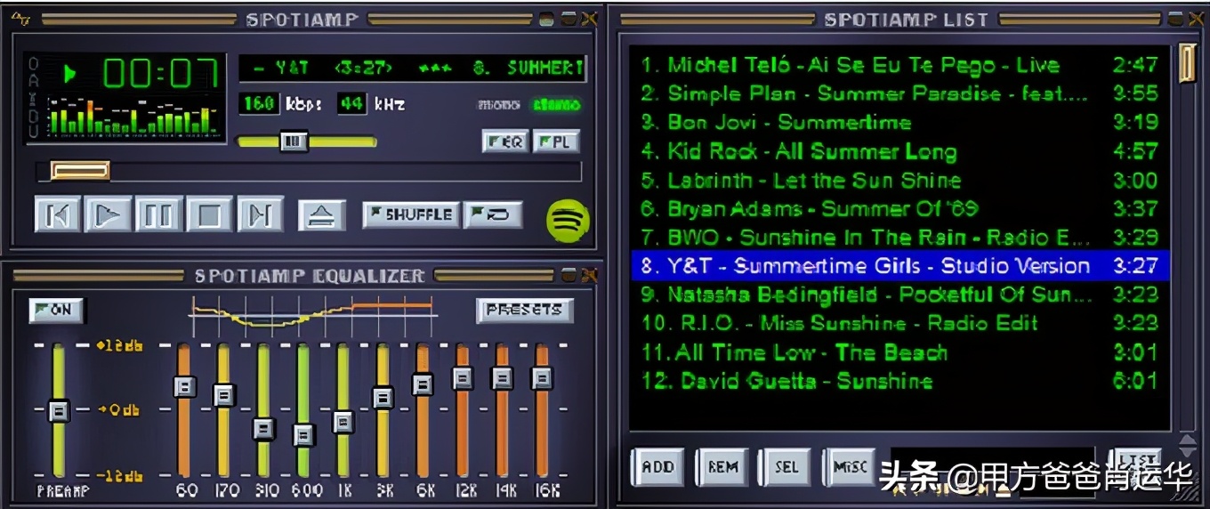Click the spectrum visualizer display
Screen dimensions: 1210x509
pyautogui.click(x=133, y=116)
